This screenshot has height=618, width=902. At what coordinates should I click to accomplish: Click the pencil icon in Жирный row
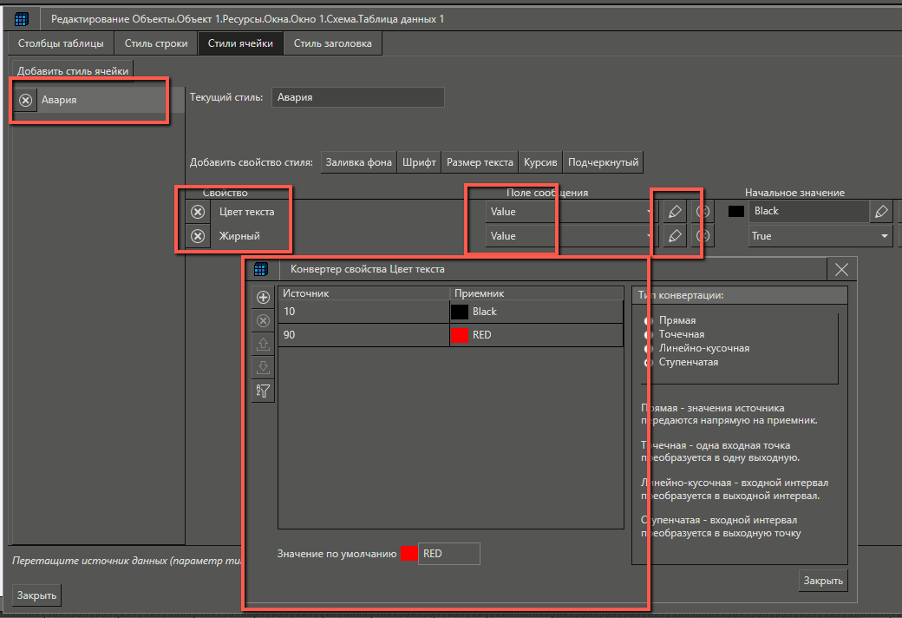pos(674,236)
